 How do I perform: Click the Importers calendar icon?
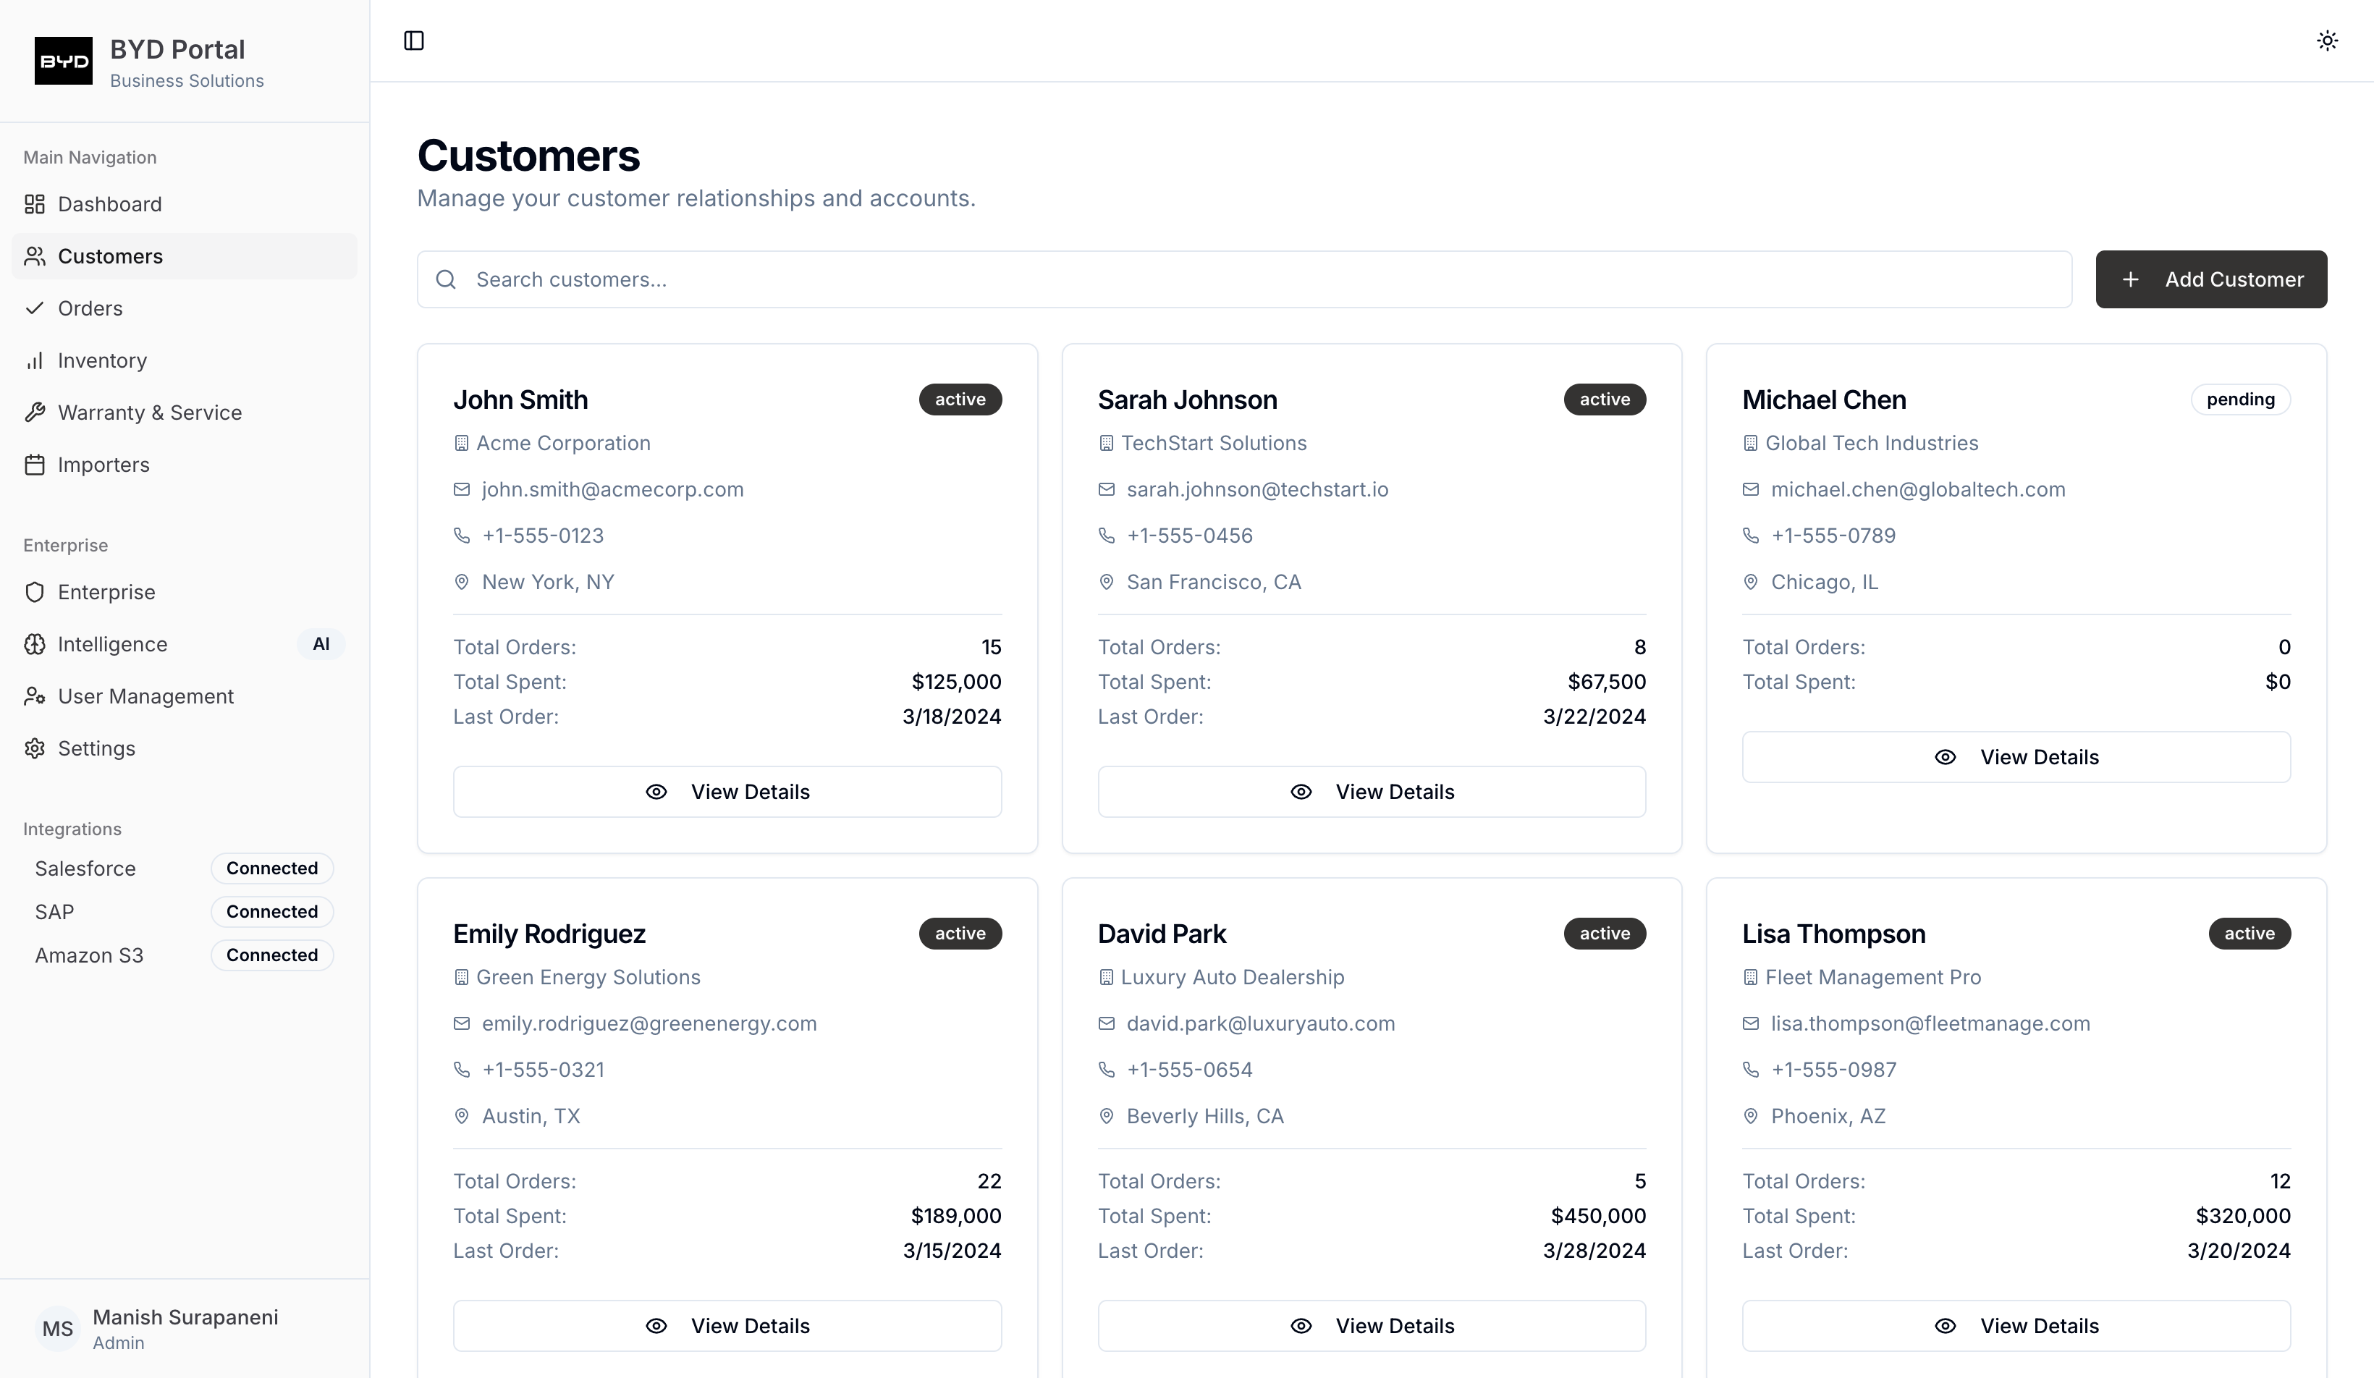tap(35, 465)
